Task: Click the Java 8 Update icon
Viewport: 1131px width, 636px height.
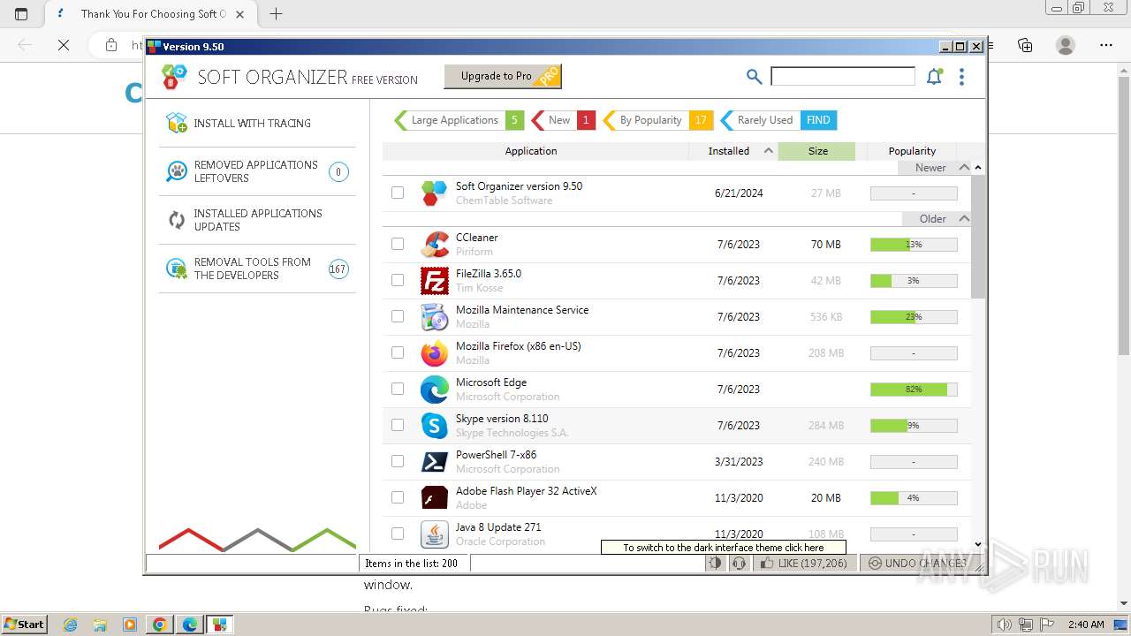Action: [434, 534]
